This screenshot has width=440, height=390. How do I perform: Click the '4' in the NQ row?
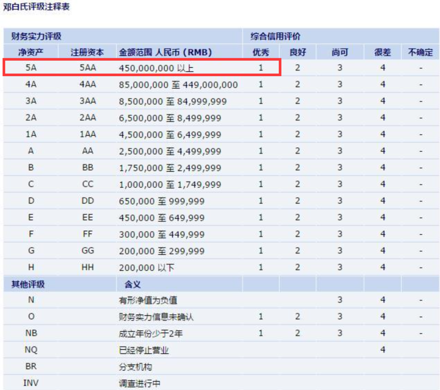383,350
